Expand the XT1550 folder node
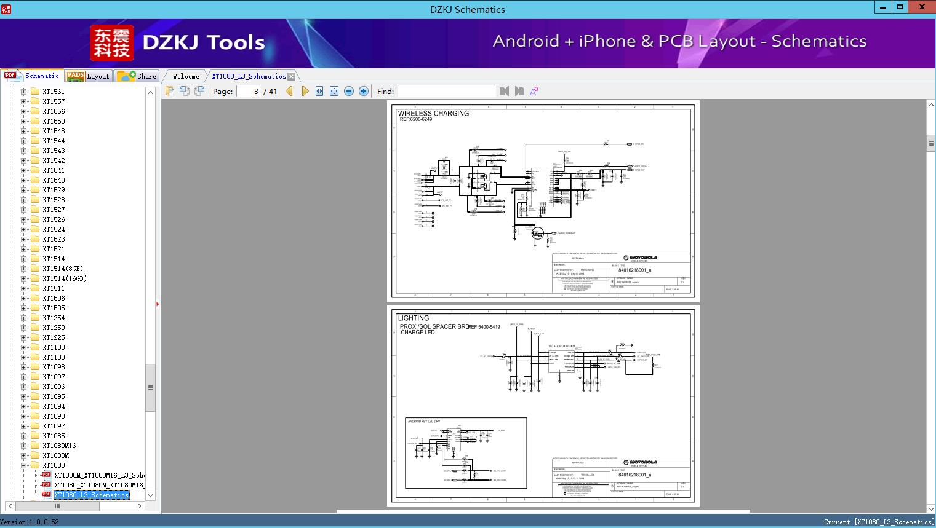Viewport: 936px width, 528px height. [23, 121]
